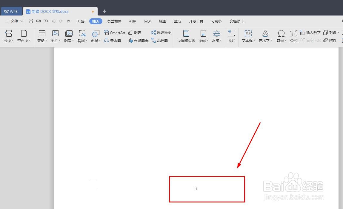Image resolution: width=343 pixels, height=209 pixels.
Task: Switch to the 开始 tab
Action: tap(81, 21)
